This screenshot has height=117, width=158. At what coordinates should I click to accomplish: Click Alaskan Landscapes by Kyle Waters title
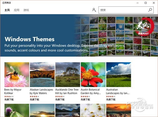(x=41, y=91)
